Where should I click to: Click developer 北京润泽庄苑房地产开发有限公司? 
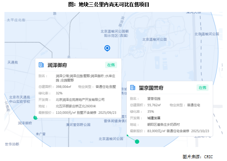[x=80, y=100]
